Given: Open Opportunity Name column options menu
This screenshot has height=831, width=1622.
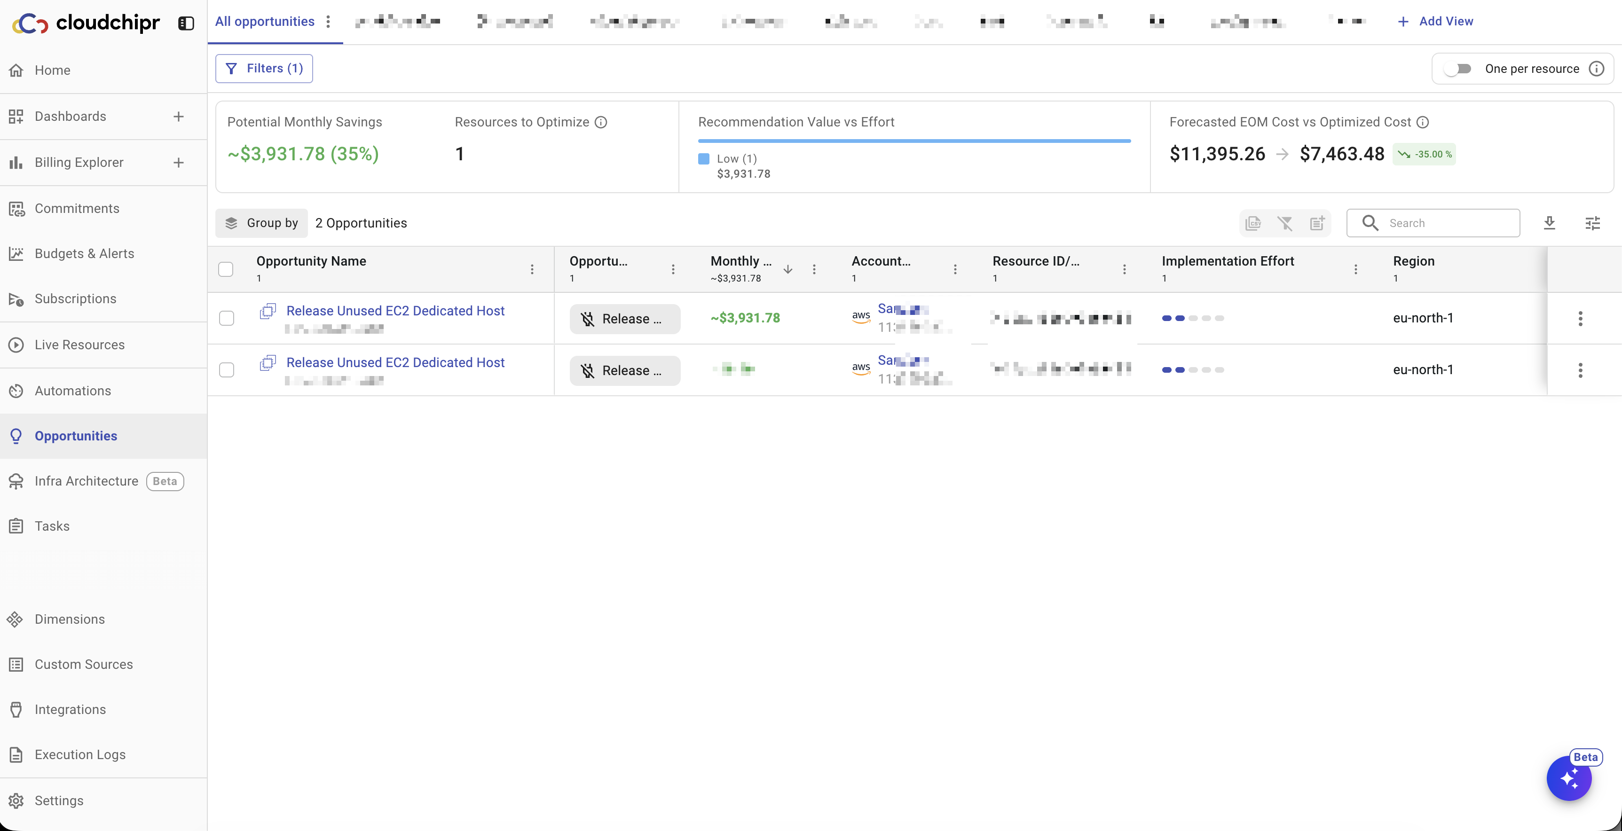Looking at the screenshot, I should coord(532,269).
